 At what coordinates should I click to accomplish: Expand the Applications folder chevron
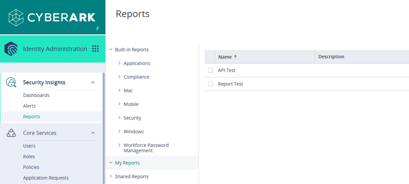coord(119,63)
